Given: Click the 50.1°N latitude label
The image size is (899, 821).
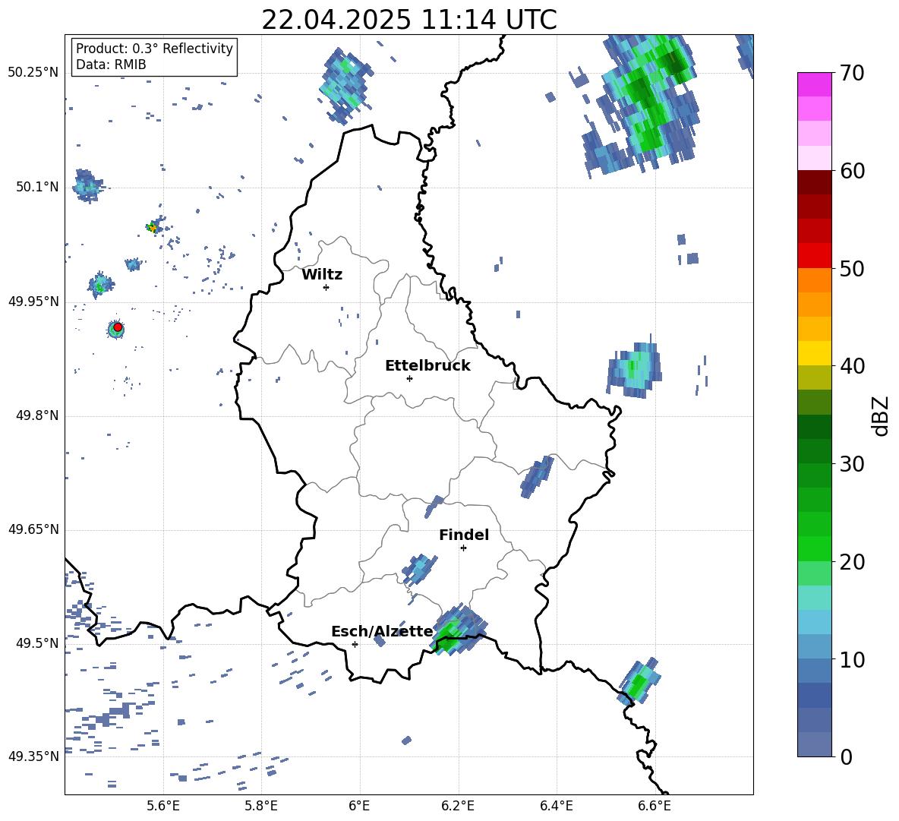Looking at the screenshot, I should (x=37, y=187).
